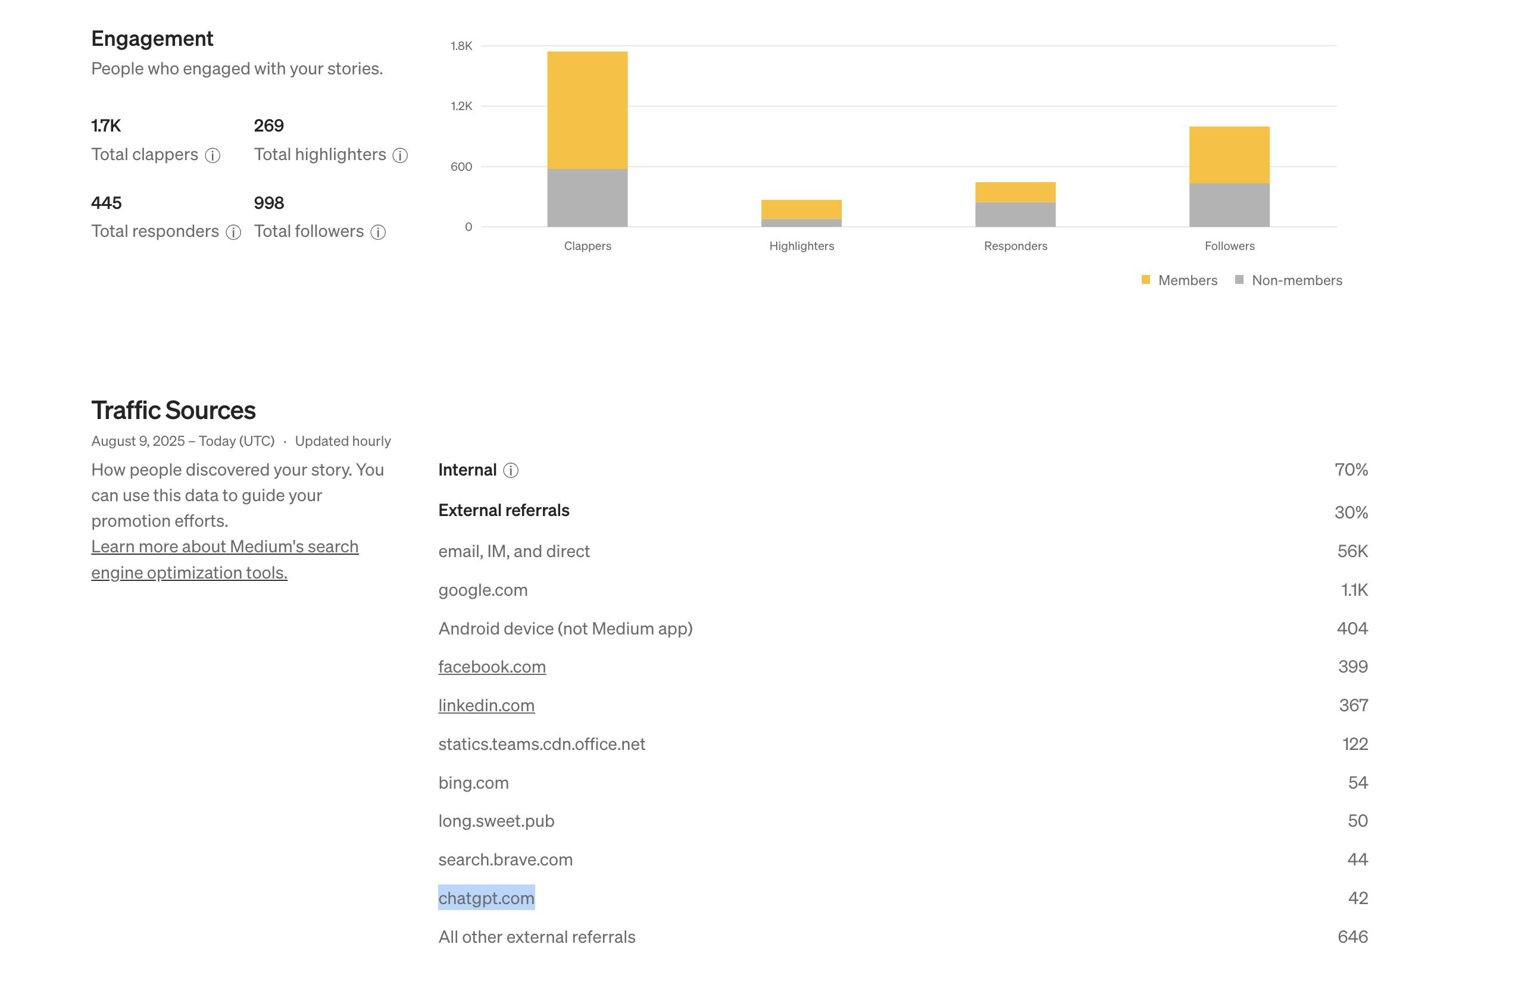Click the search.brave.com referral entry
The height and width of the screenshot is (994, 1537).
505,859
